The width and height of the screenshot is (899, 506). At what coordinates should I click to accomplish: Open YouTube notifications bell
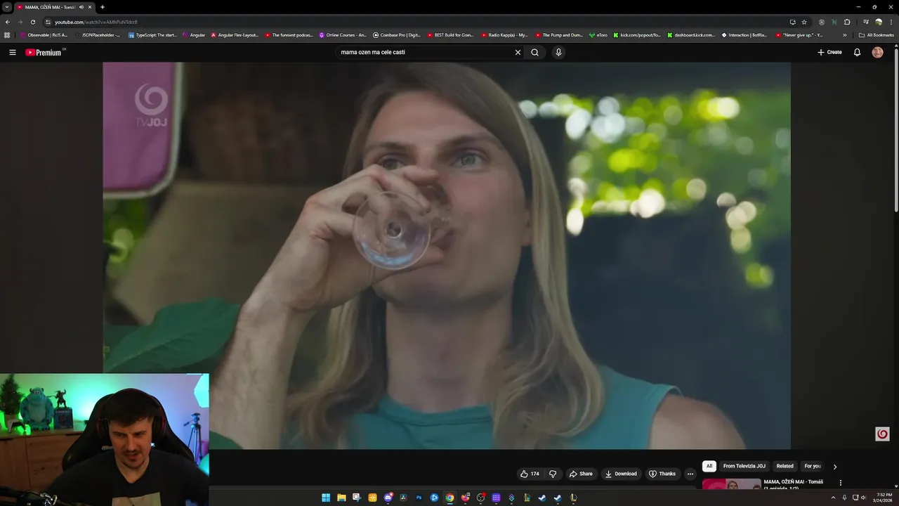pyautogui.click(x=857, y=52)
